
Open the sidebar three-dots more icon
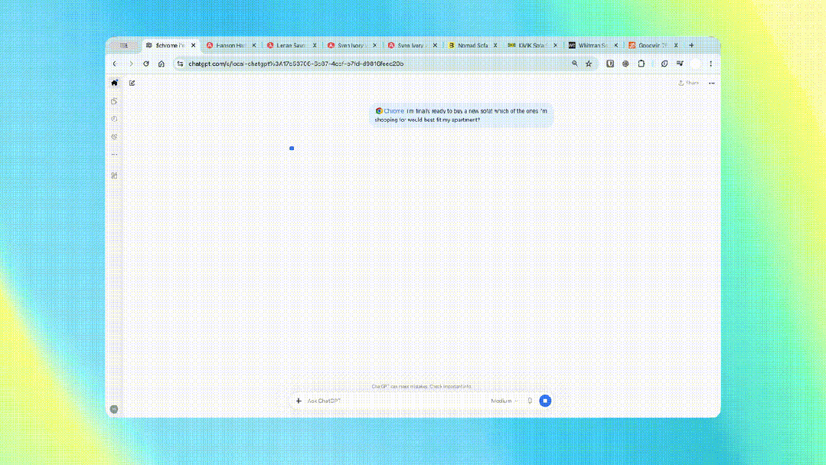(x=114, y=155)
